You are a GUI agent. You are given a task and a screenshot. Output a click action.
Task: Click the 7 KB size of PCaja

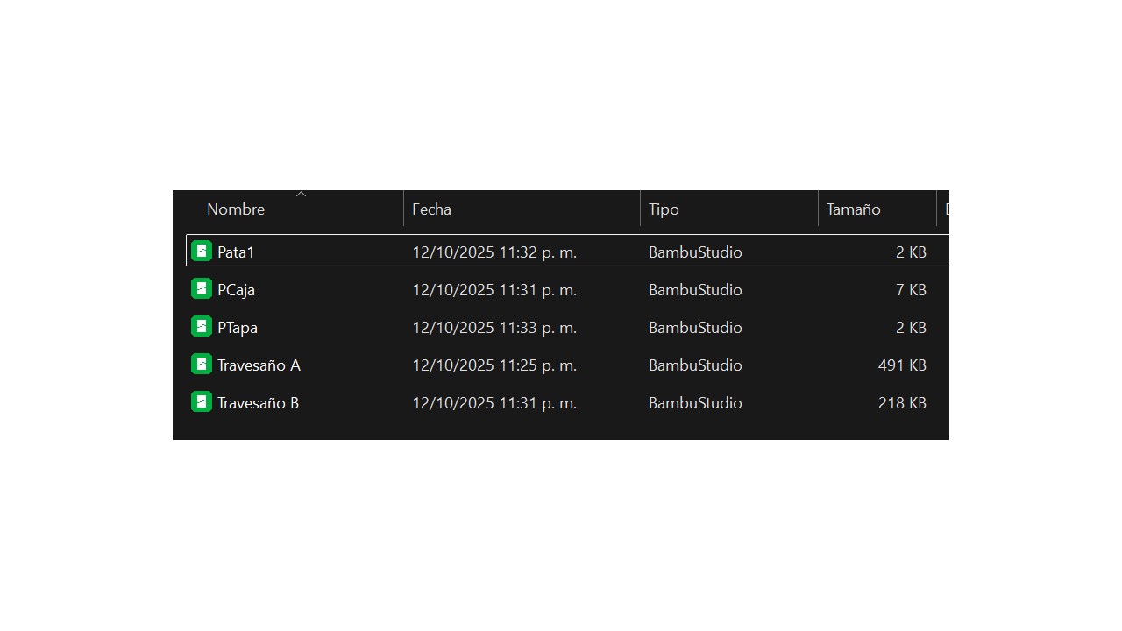tap(911, 290)
